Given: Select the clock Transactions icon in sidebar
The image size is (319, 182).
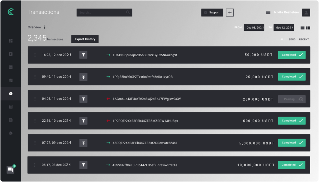Looking at the screenshot, I should [11, 93].
